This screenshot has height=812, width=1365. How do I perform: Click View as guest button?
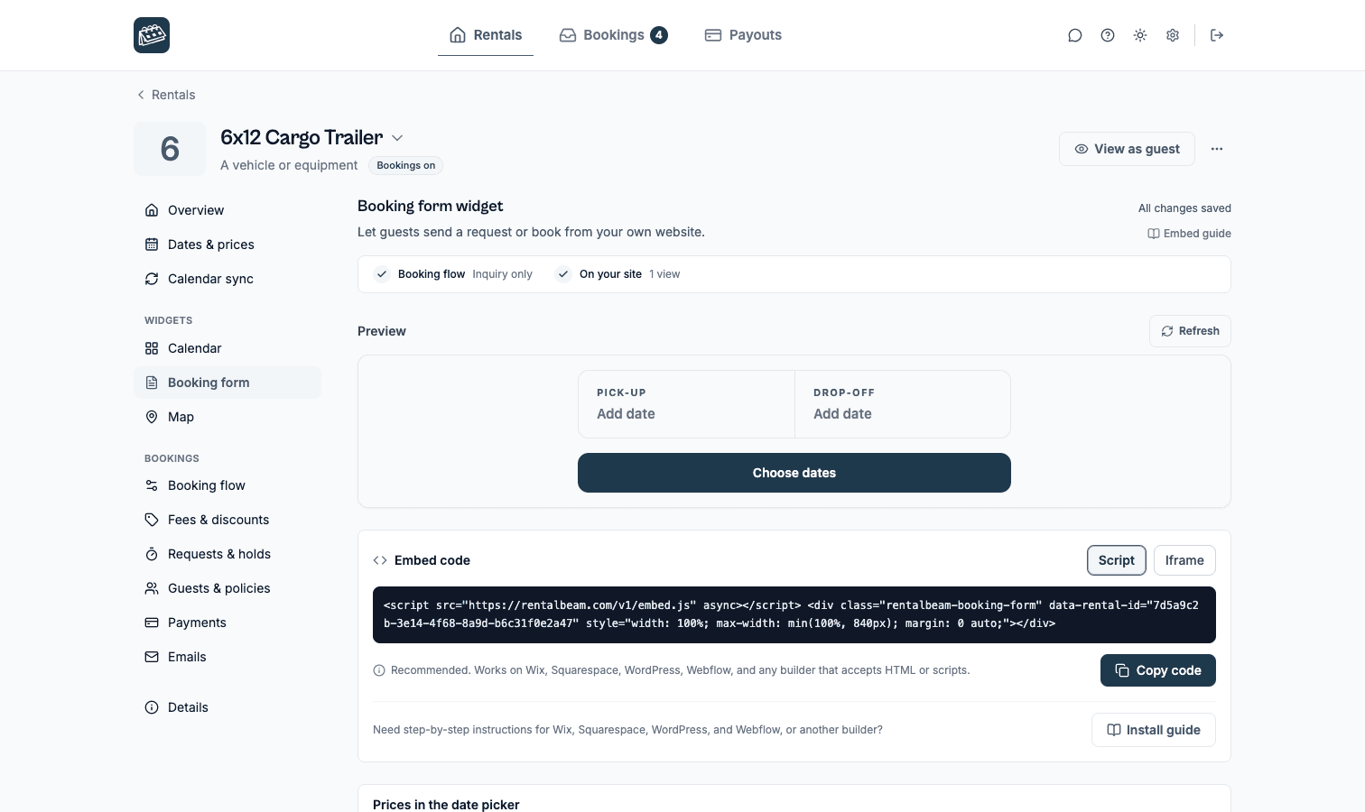(x=1127, y=149)
